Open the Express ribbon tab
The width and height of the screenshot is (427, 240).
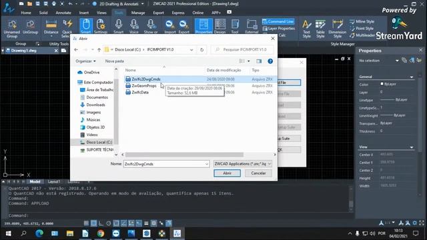(x=178, y=13)
